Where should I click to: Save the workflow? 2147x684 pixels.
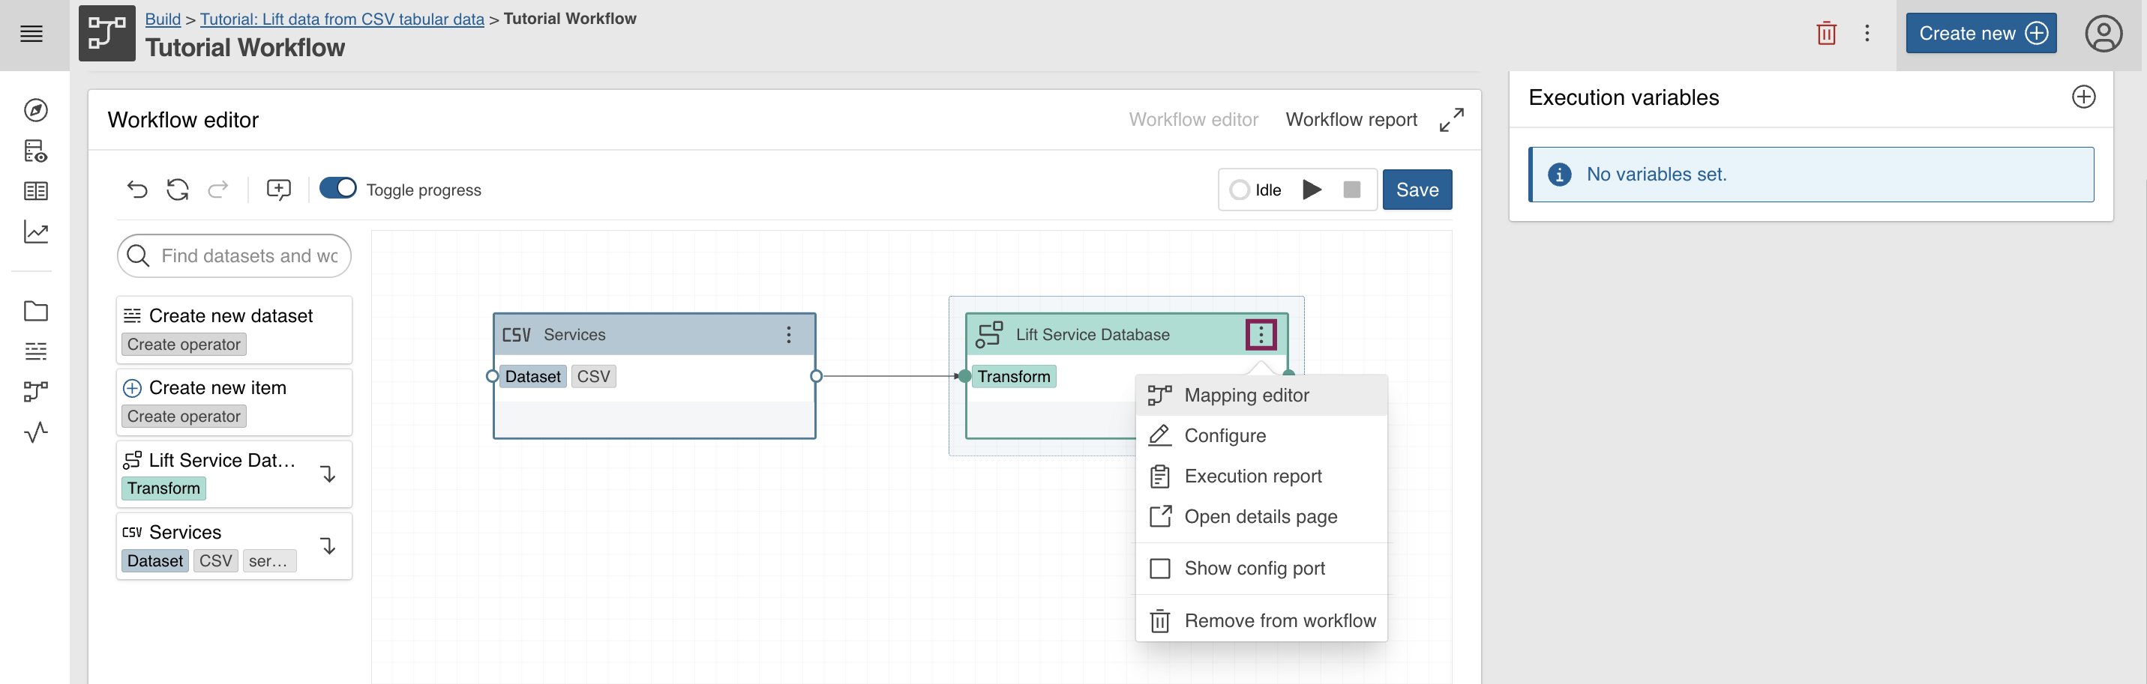1417,190
